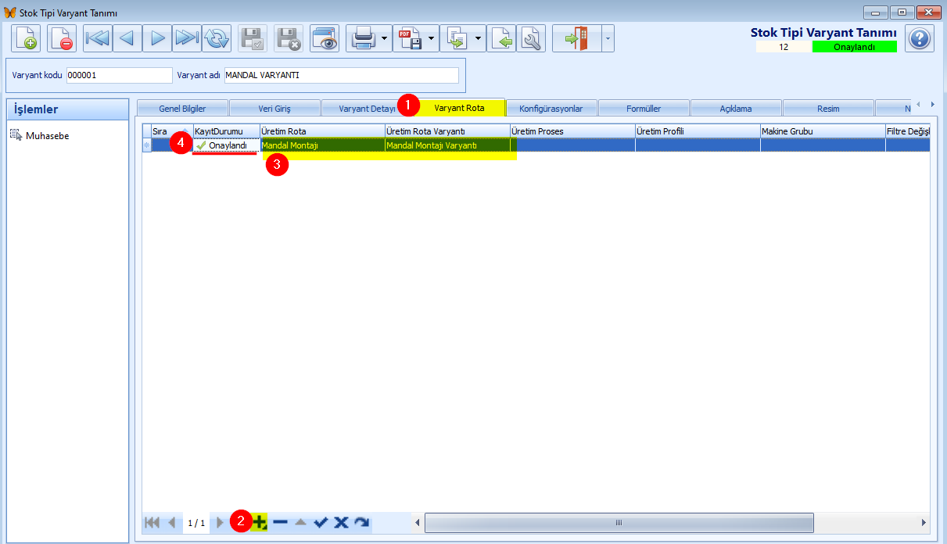Click the Makine Grubu column header
Viewport: 947px width, 544px height.
click(823, 131)
